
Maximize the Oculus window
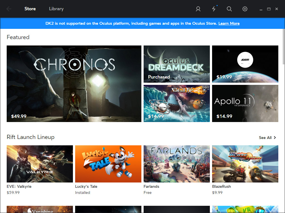tap(269, 9)
